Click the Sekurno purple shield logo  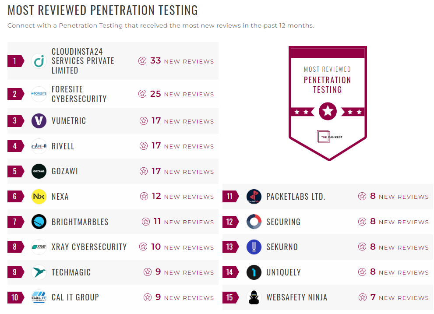coord(254,247)
